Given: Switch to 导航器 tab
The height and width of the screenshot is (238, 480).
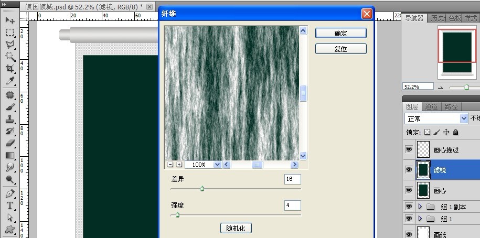Looking at the screenshot, I should (414, 18).
